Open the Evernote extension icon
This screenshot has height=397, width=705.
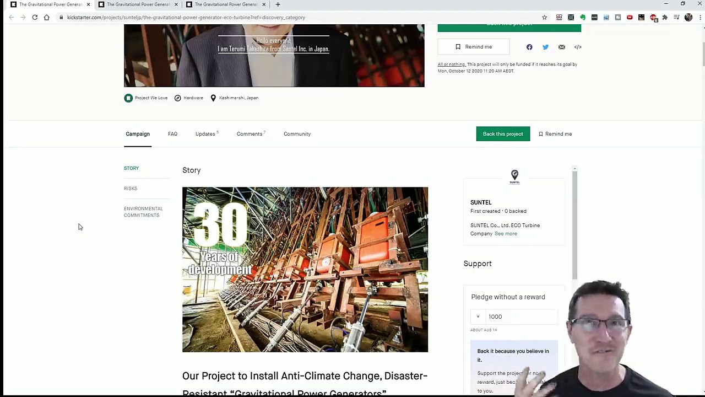pyautogui.click(x=583, y=17)
